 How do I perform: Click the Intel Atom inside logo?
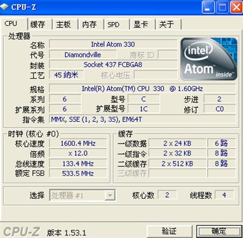pos(209,59)
